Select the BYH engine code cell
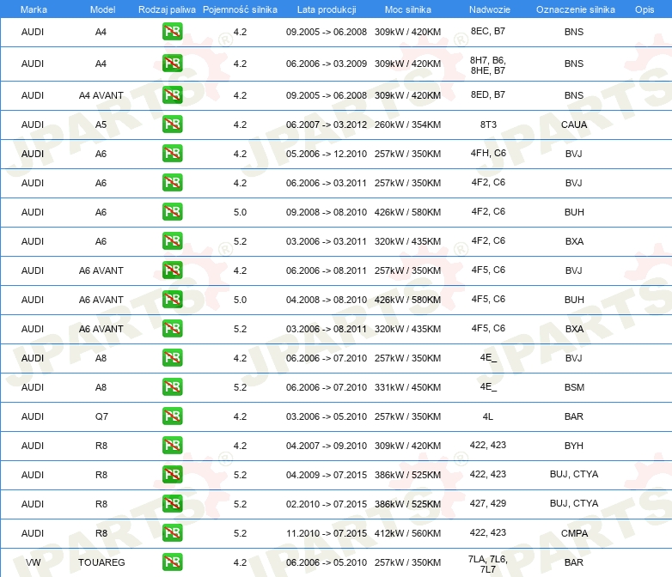The width and height of the screenshot is (672, 577). pyautogui.click(x=574, y=446)
